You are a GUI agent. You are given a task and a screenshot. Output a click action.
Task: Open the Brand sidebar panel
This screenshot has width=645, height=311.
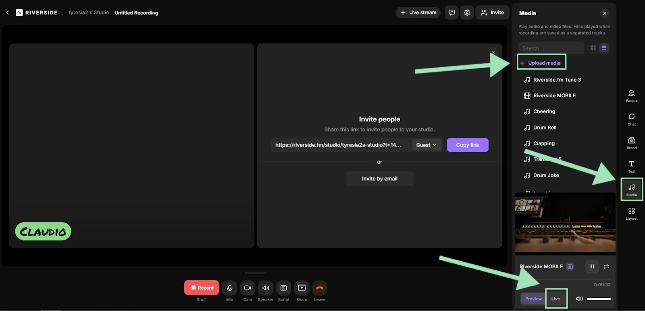click(632, 143)
